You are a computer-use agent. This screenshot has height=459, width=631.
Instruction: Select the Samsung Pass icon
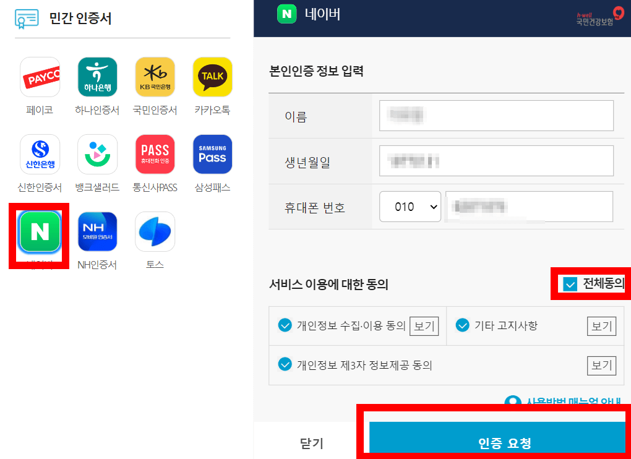[x=212, y=154]
